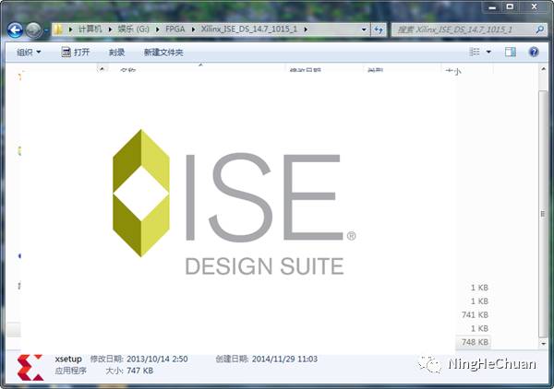554x389 pixels.
Task: Navigate to 计算机 in the breadcrumb
Action: (x=90, y=30)
